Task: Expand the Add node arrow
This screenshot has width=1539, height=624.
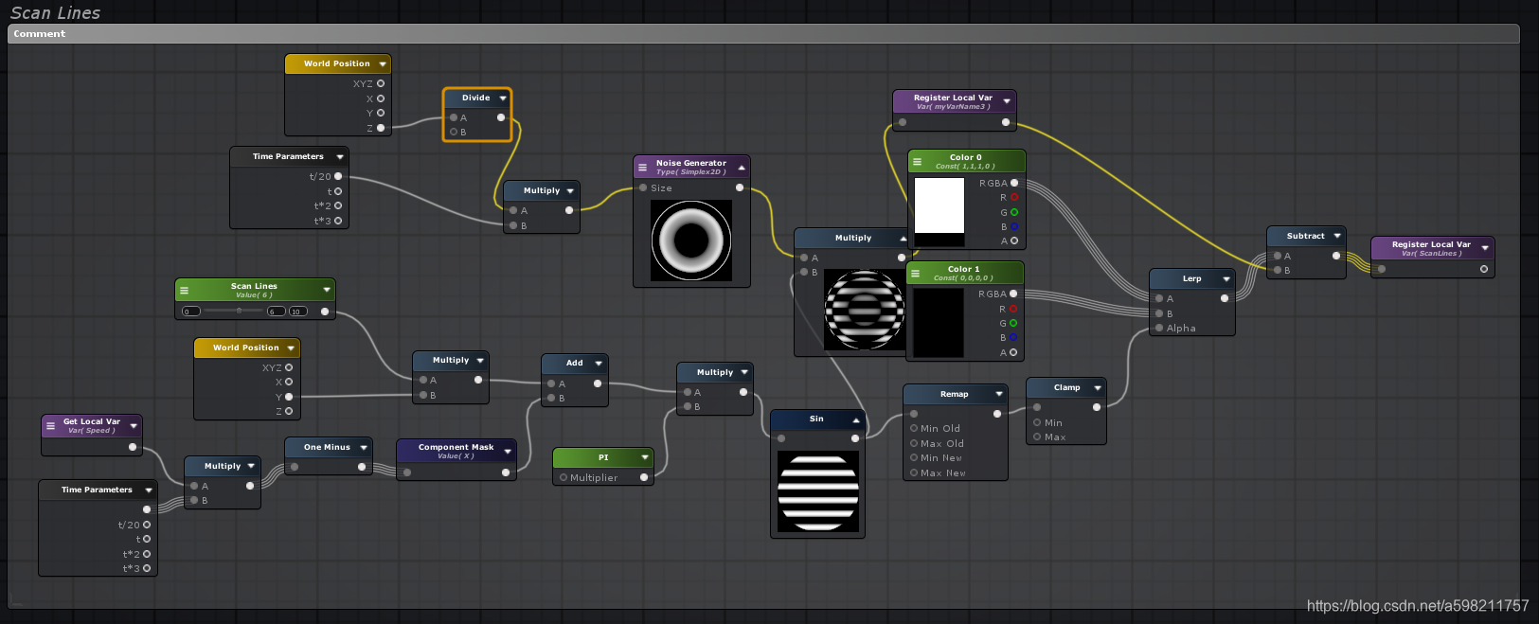Action: [599, 364]
